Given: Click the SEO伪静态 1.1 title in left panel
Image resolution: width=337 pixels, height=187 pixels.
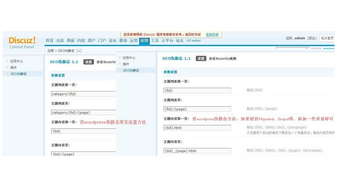Looking at the screenshot, I should pyautogui.click(x=64, y=62).
